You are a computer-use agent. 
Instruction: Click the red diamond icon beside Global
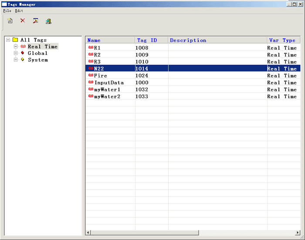23,53
